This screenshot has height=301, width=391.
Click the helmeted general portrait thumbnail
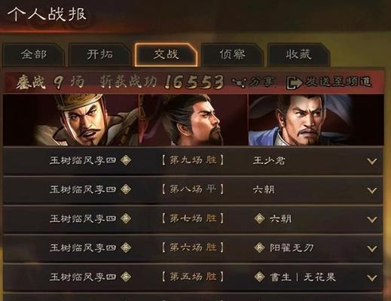point(71,120)
